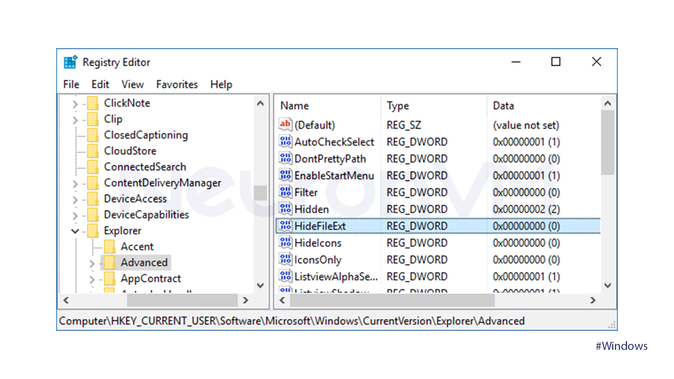This screenshot has width=674, height=379.
Task: Click the DWORD icon next to HideFileExt
Action: pyautogui.click(x=285, y=226)
